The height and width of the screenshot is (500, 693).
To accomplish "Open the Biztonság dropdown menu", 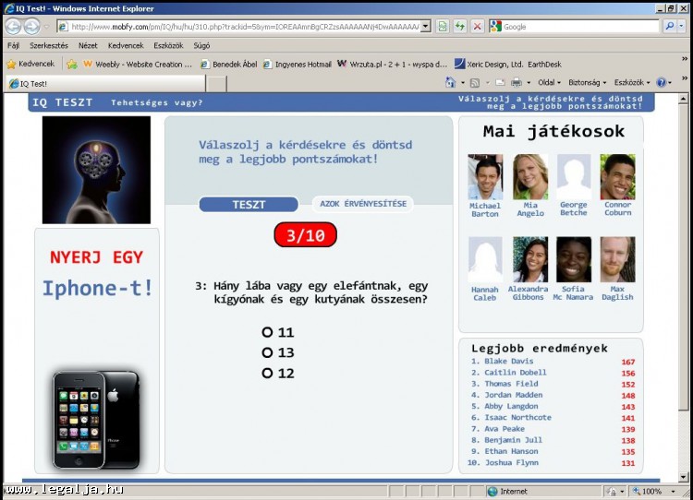I will click(x=587, y=83).
